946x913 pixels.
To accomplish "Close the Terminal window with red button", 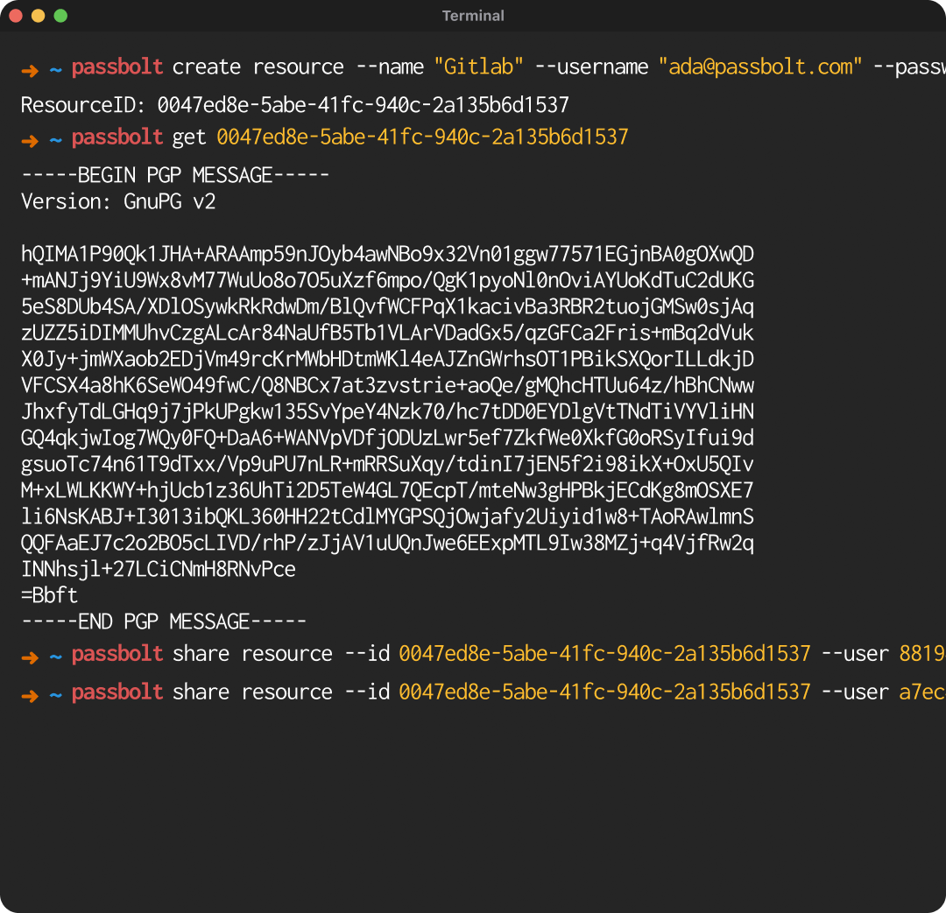I will 16,16.
